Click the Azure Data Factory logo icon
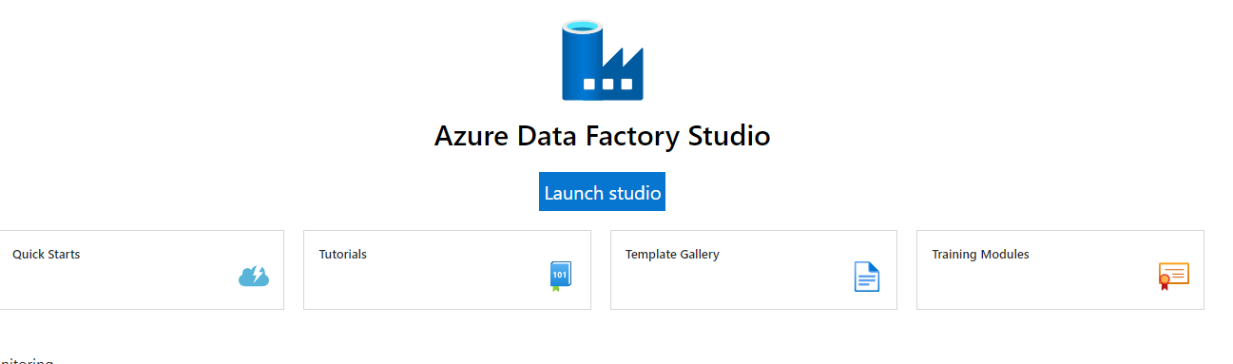Screen dimensions: 1233x364 [603, 60]
